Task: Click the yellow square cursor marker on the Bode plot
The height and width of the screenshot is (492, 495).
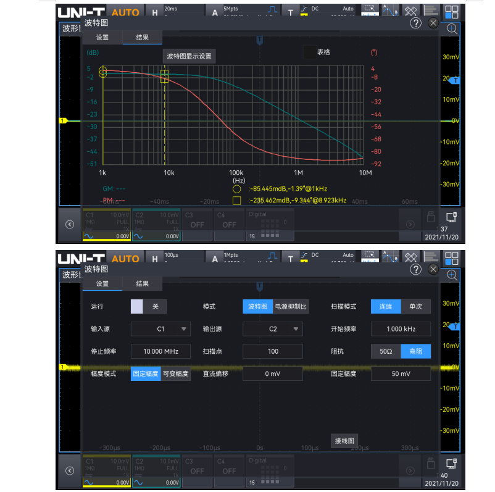Action: [164, 75]
